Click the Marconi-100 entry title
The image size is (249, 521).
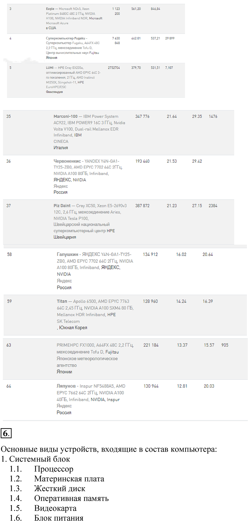click(65, 116)
